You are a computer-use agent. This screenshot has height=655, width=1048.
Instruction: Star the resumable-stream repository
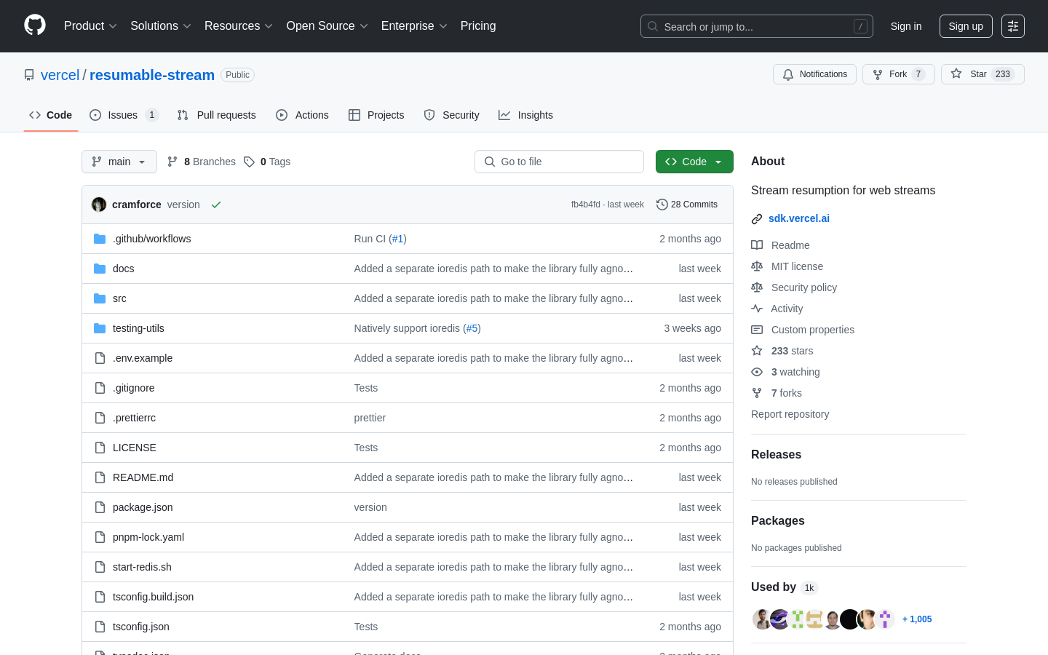tap(982, 74)
